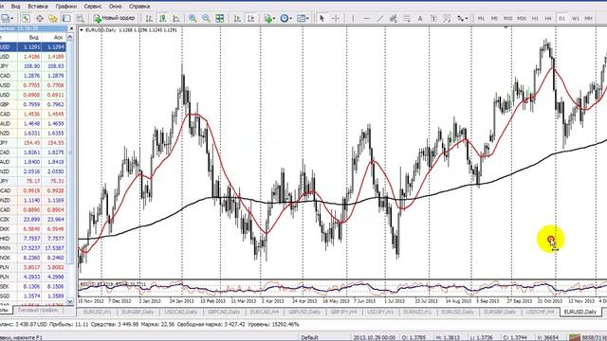Switch chart to candlesticks icon
Viewport: 607px width, 341px height.
(162, 18)
